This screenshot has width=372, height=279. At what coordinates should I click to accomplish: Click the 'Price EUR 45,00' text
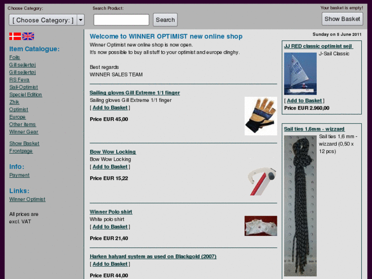tap(109, 119)
